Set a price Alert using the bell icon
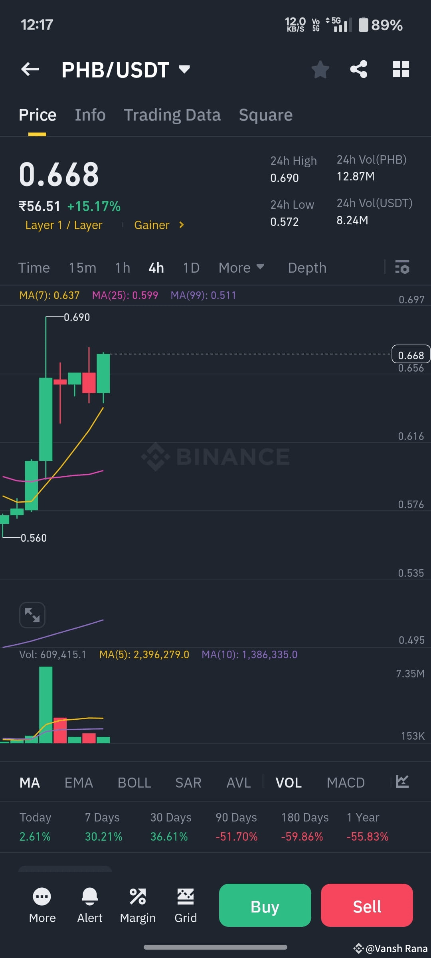Viewport: 431px width, 958px height. tap(90, 905)
